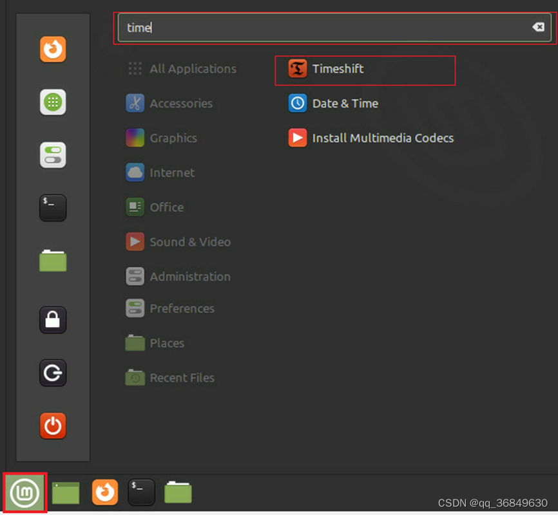Open Files folder icon in favorites sidebar
The image size is (558, 515).
53,261
